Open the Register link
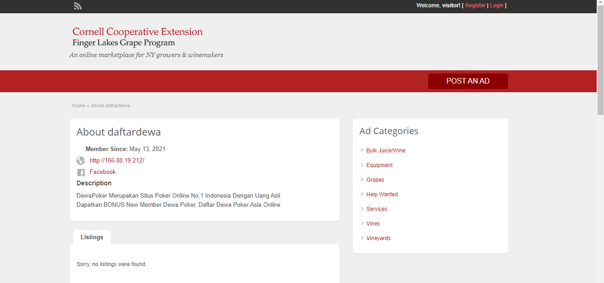Viewport: 604px width, 283px height. pyautogui.click(x=475, y=5)
